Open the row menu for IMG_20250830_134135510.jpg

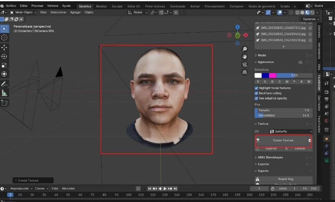click(x=310, y=40)
